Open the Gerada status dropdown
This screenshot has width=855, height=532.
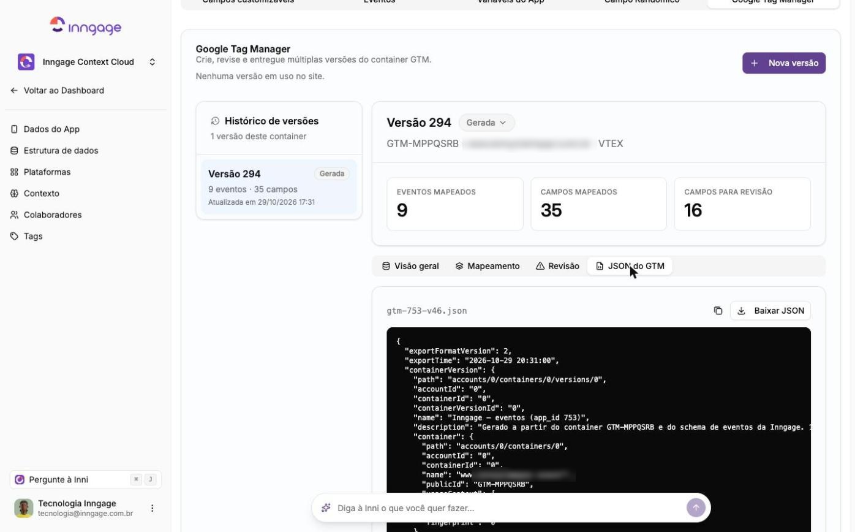point(487,123)
